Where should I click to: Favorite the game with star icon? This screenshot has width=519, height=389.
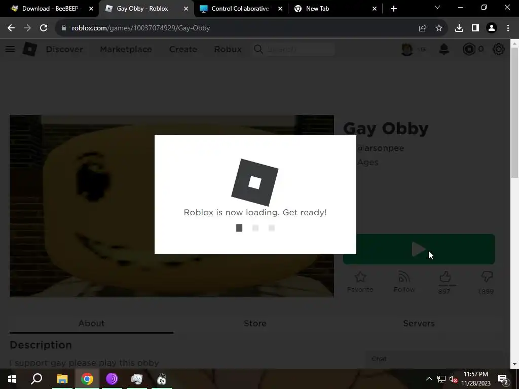360,282
